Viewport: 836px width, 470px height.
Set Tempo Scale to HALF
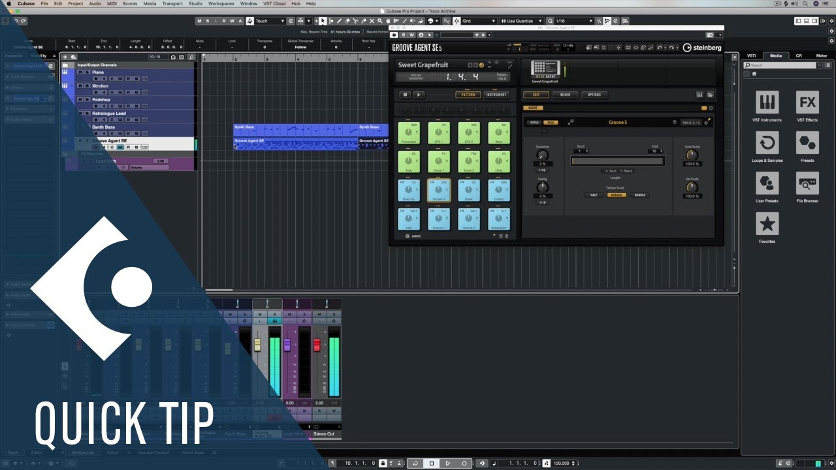594,195
